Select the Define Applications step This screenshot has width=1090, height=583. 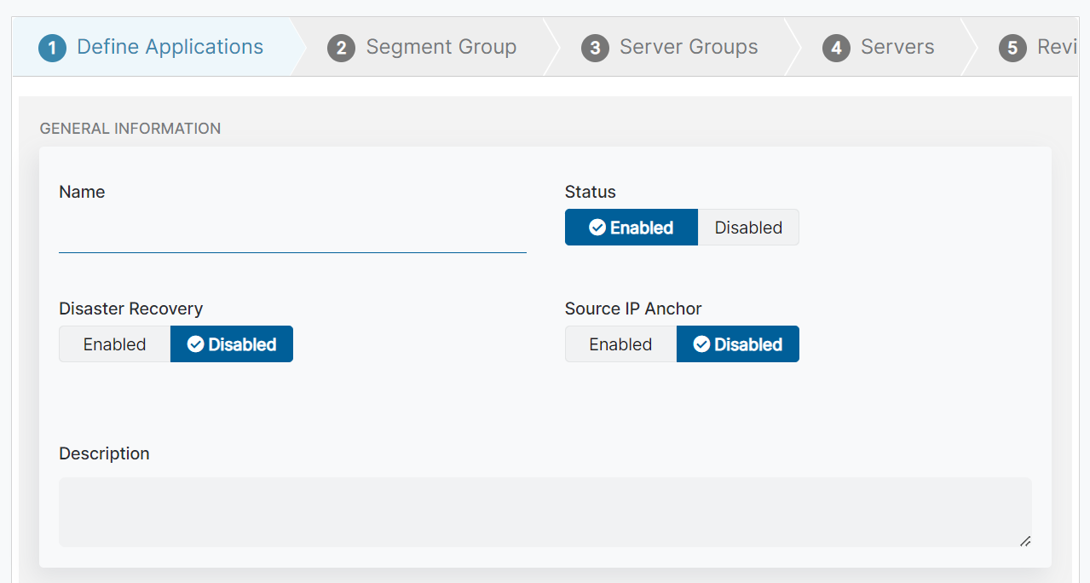pyautogui.click(x=170, y=48)
